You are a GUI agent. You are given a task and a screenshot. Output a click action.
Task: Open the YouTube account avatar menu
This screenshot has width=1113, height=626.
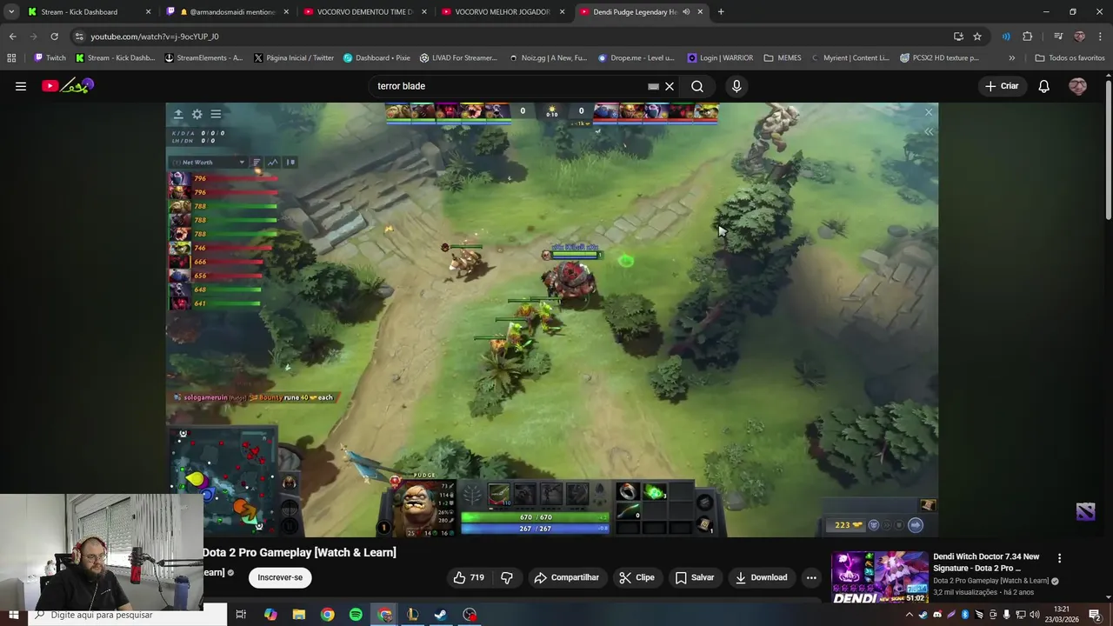coord(1077,86)
